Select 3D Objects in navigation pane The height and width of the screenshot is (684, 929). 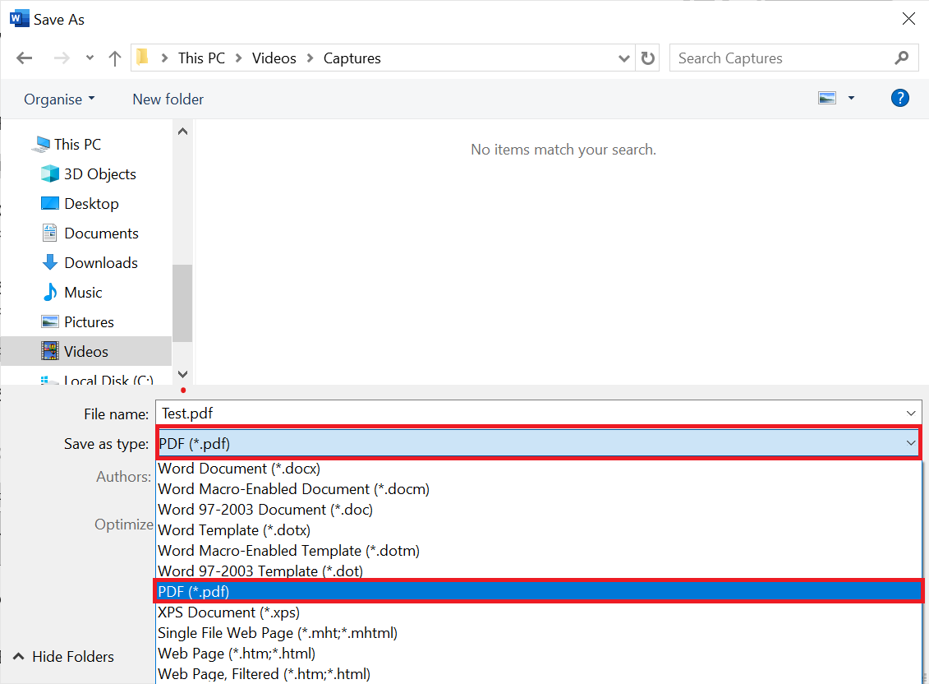pyautogui.click(x=99, y=174)
